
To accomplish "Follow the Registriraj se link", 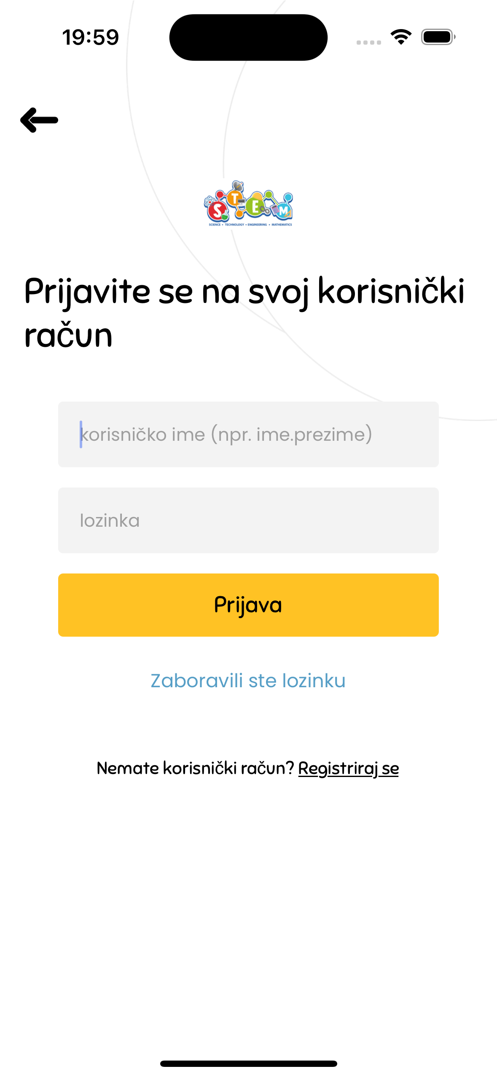I will click(x=348, y=768).
